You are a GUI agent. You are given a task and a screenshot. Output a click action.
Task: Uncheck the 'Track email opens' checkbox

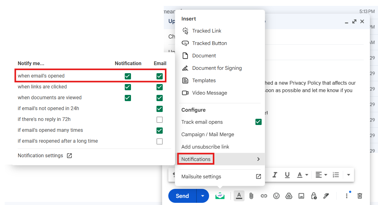258,122
